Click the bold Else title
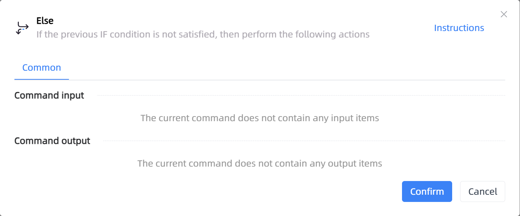Screen dimensions: 520x216 [45, 21]
